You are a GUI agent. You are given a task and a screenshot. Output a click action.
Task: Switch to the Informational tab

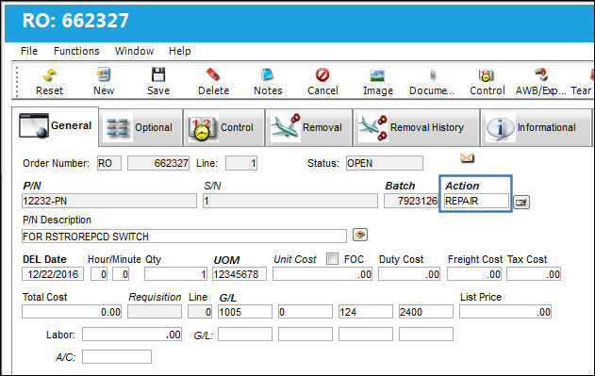point(536,127)
